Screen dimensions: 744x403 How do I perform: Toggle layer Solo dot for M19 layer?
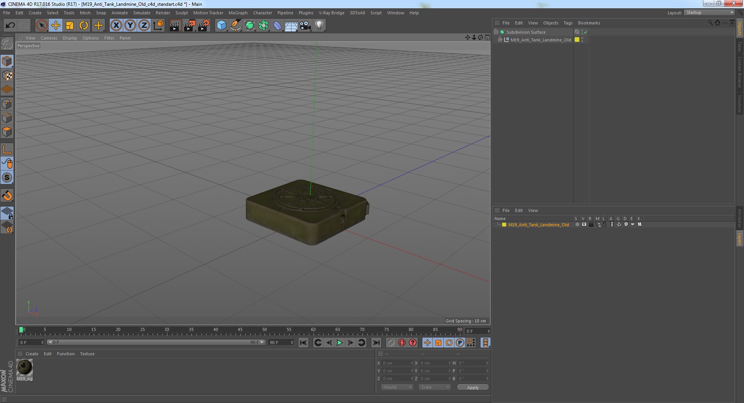click(x=577, y=224)
